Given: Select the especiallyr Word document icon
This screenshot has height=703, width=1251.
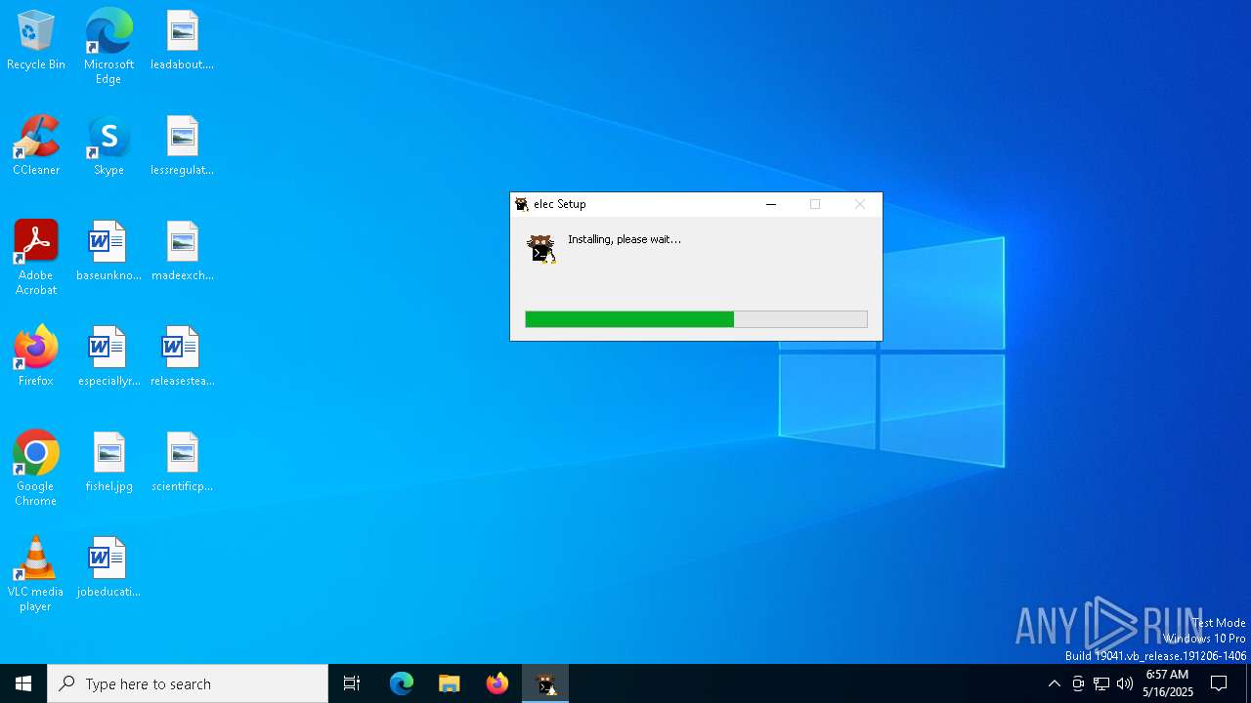Looking at the screenshot, I should (x=108, y=357).
